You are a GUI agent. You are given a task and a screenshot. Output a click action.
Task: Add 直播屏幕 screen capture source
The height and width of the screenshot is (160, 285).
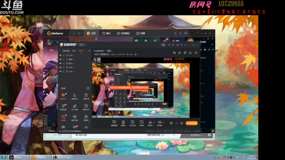coord(114,123)
